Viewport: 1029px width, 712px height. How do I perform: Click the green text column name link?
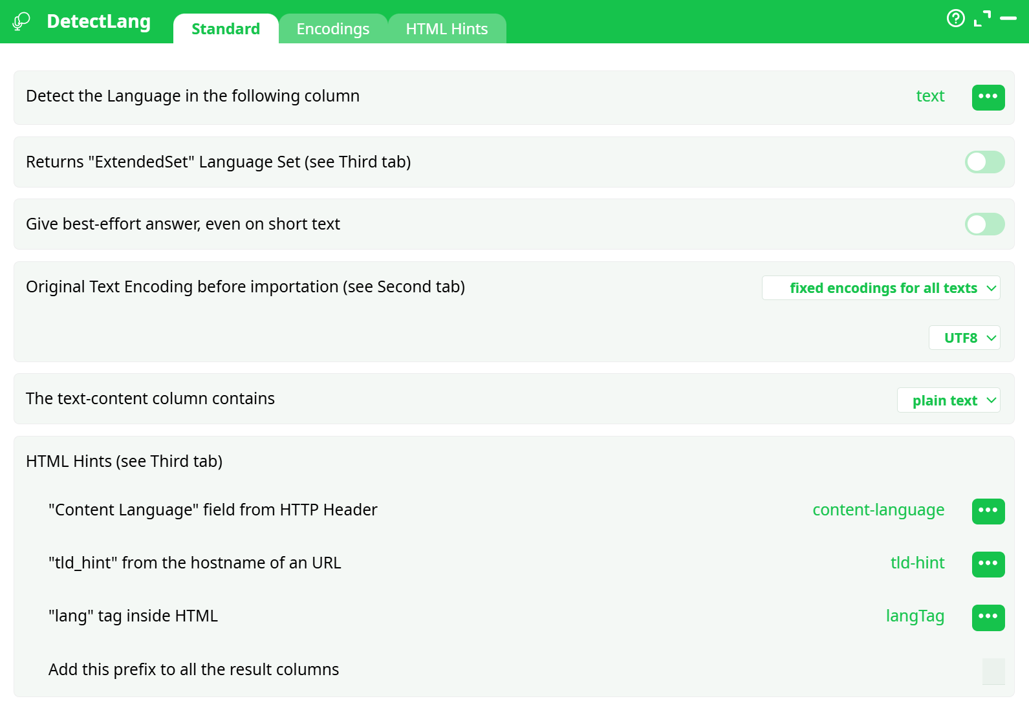930,96
